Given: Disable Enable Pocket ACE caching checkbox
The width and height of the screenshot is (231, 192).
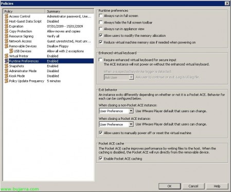Looking at the screenshot, I should (101, 159).
